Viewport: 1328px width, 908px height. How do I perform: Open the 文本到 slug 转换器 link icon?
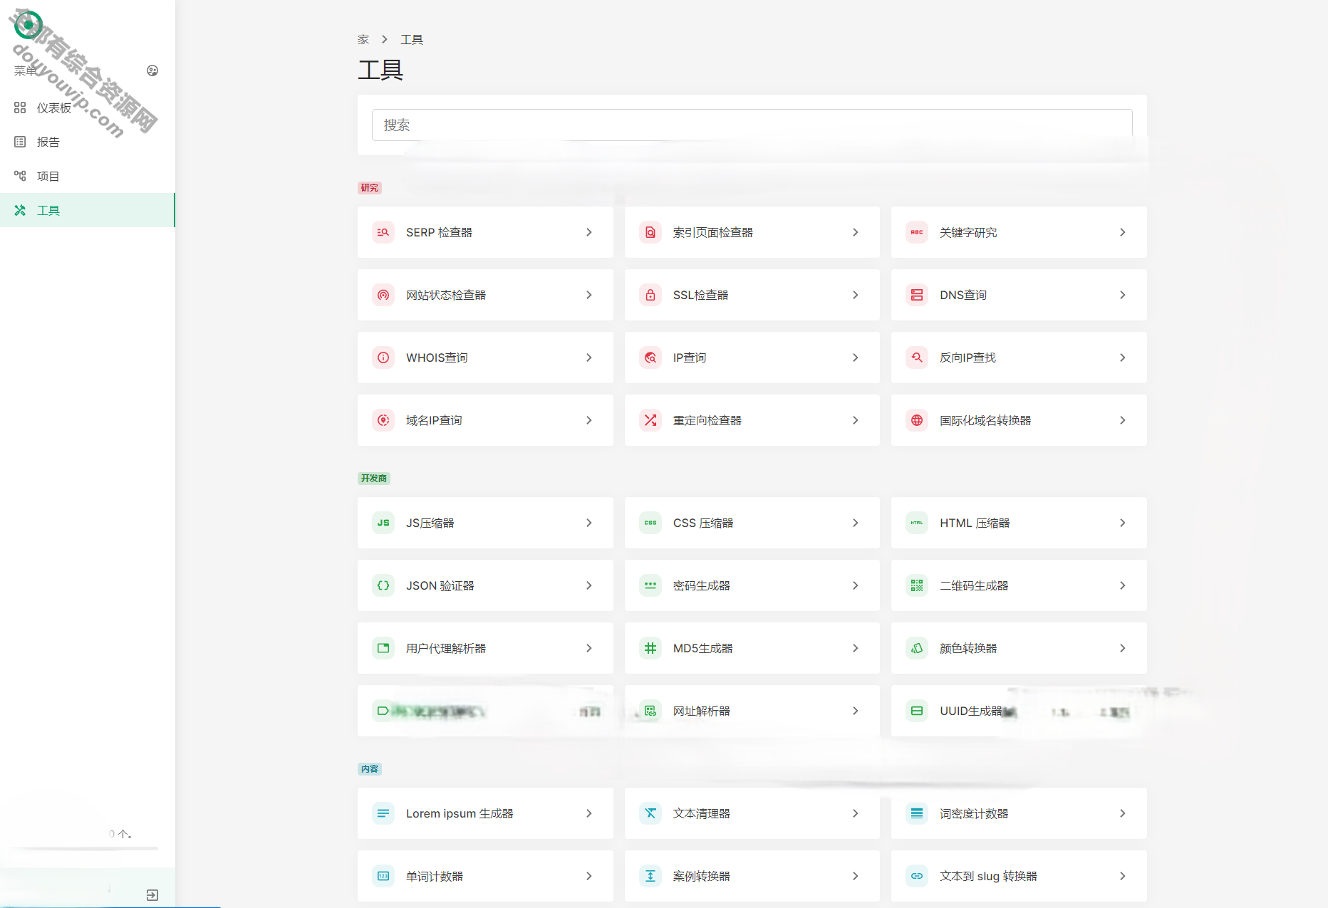(917, 876)
